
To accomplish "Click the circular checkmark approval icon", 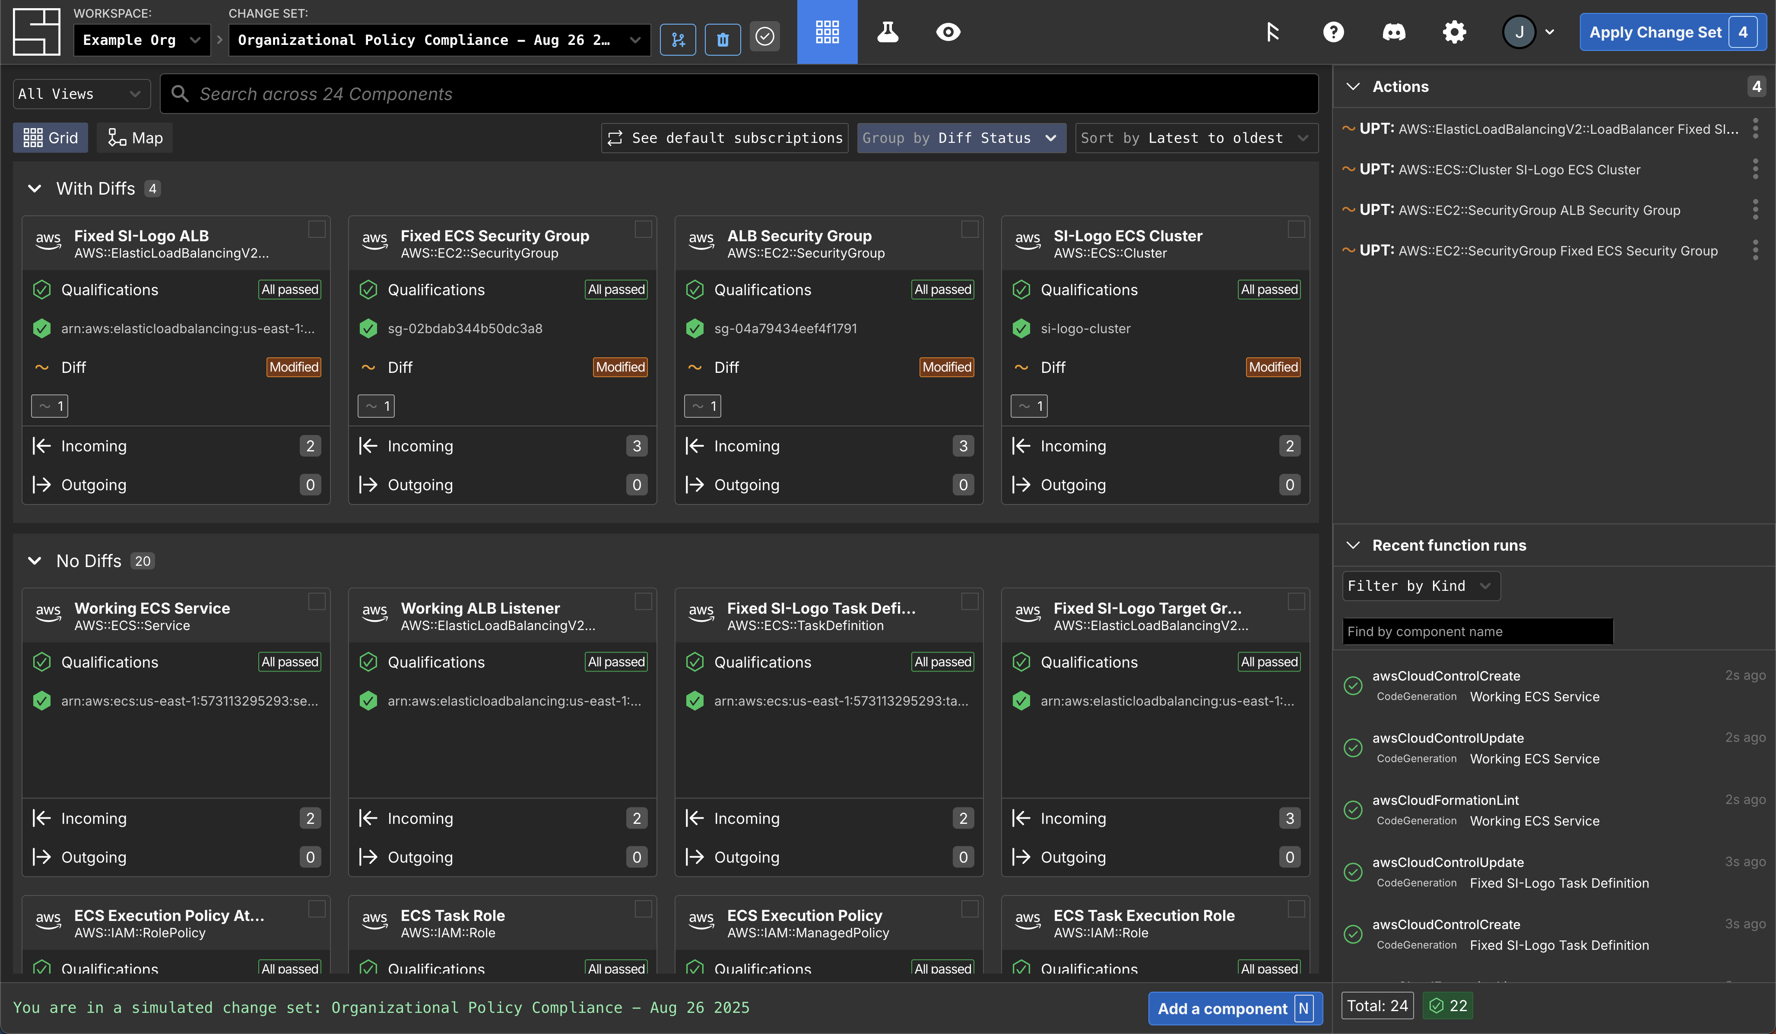I will coord(764,36).
